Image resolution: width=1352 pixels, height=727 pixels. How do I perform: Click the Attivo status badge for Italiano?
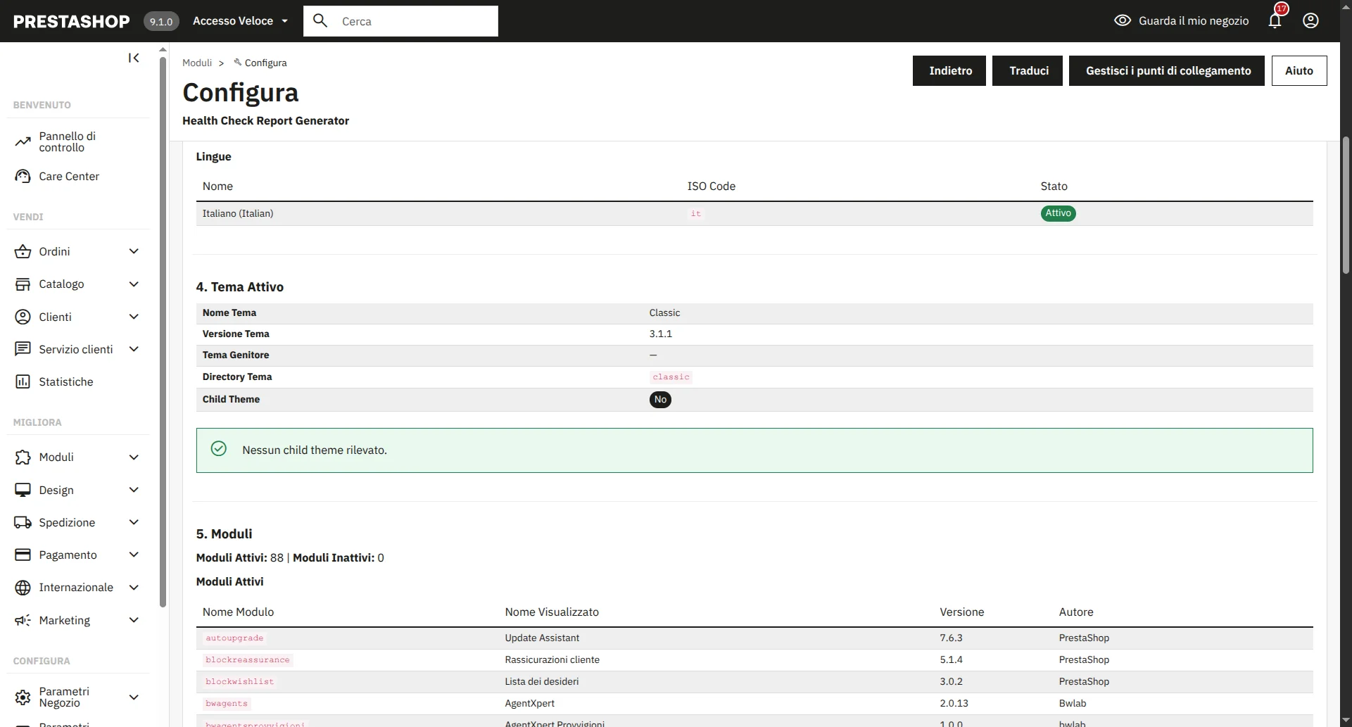click(x=1058, y=213)
